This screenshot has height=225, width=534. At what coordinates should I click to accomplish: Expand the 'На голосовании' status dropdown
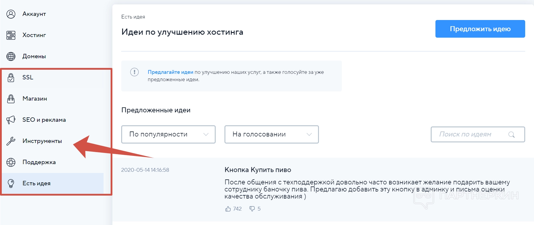coord(271,134)
